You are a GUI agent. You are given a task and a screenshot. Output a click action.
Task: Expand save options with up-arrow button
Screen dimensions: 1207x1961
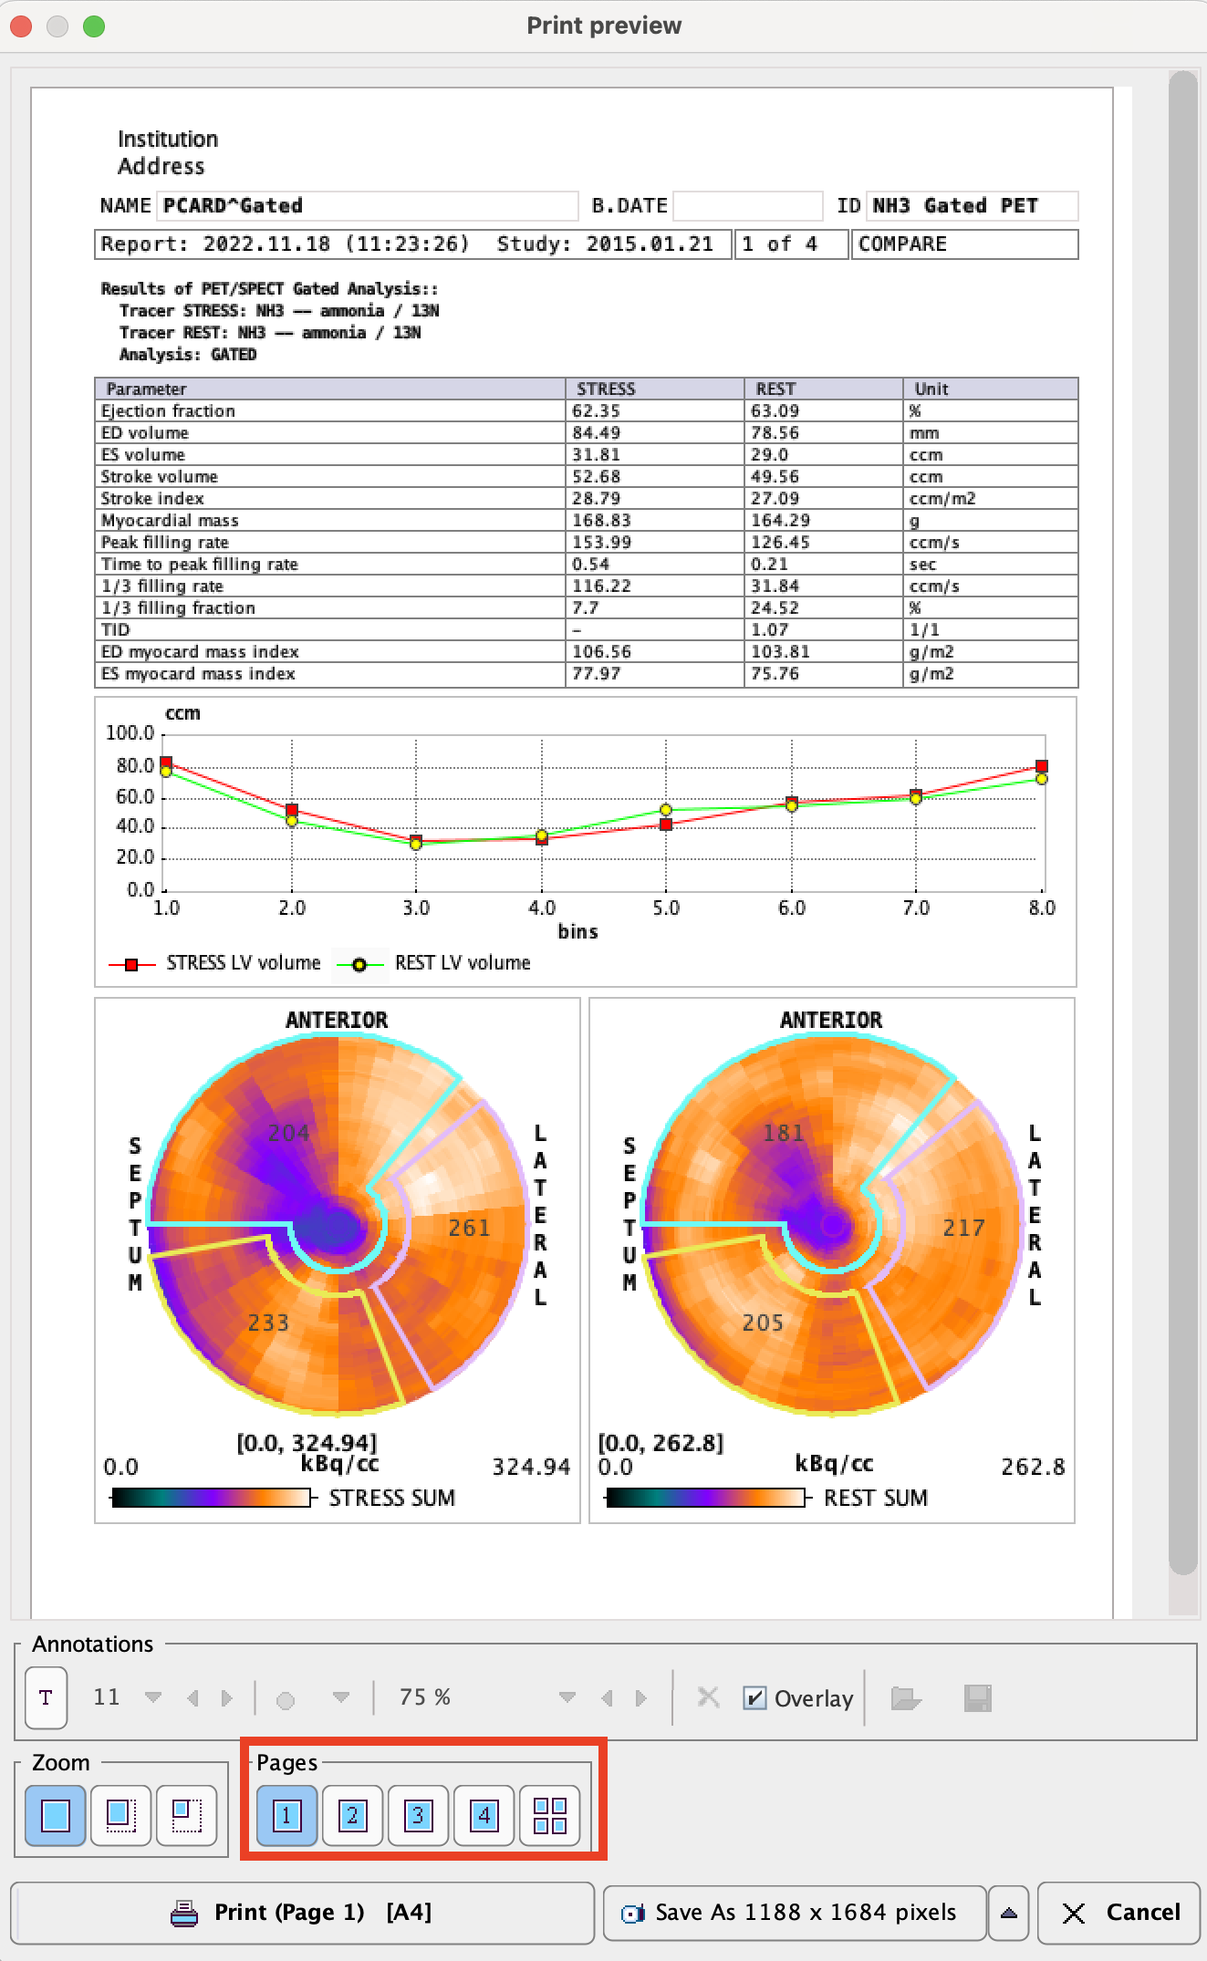point(1009,1913)
